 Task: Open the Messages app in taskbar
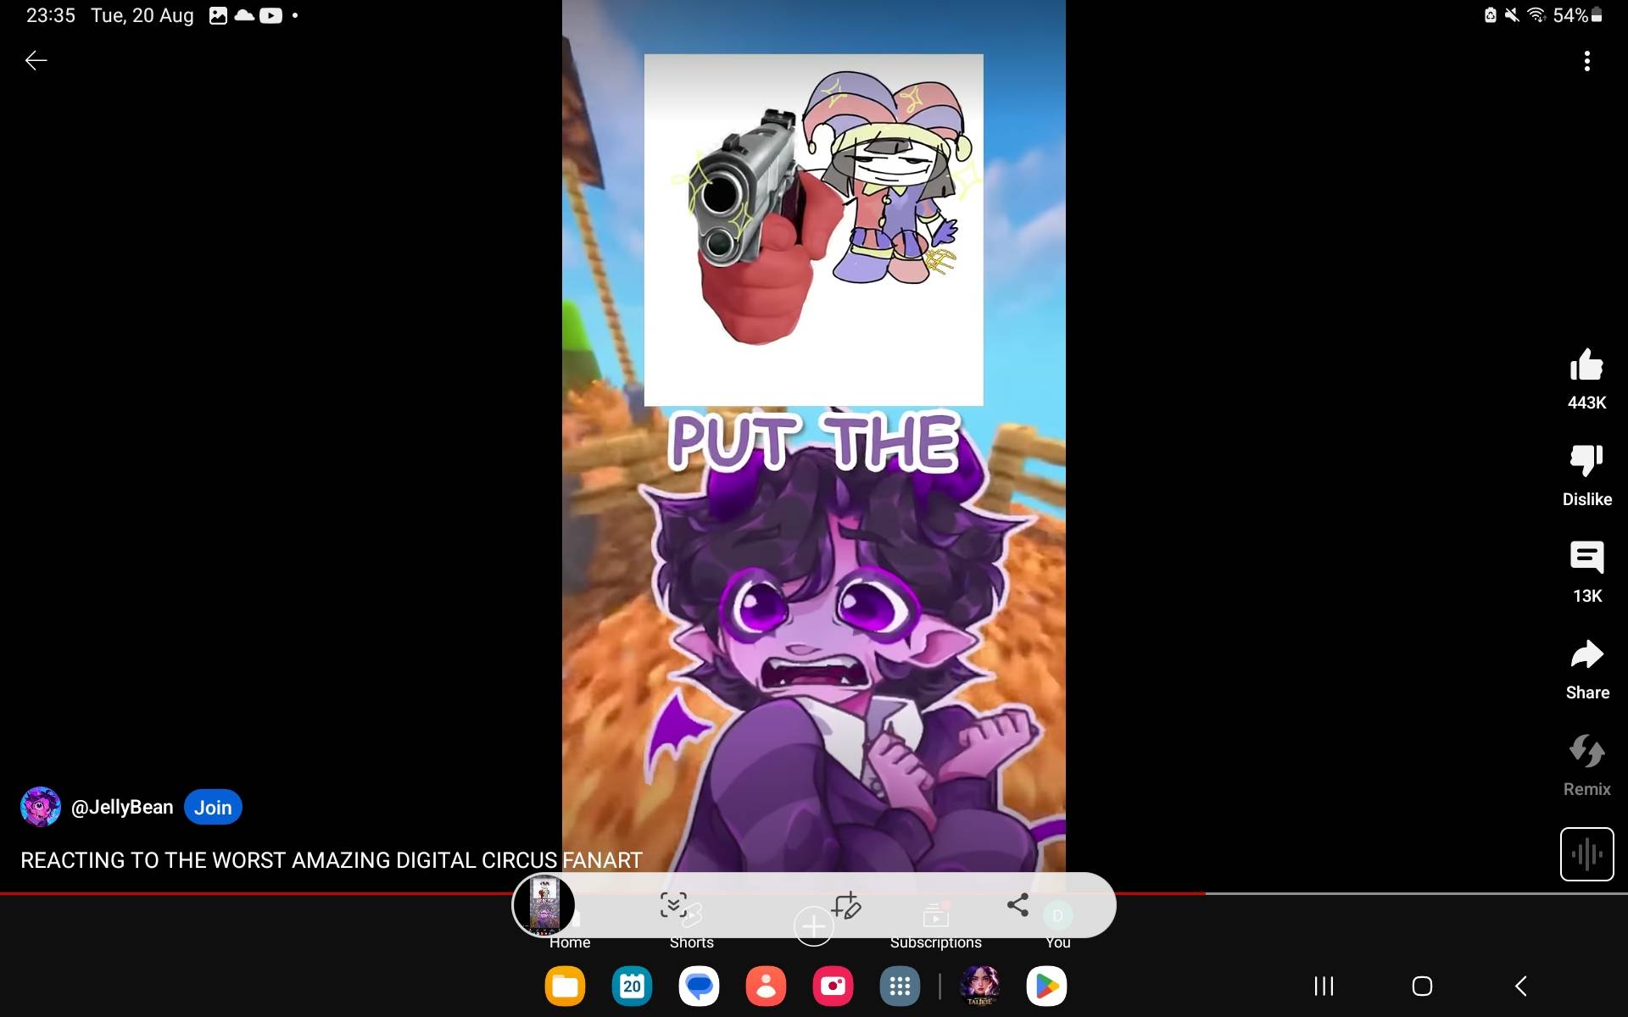coord(699,986)
